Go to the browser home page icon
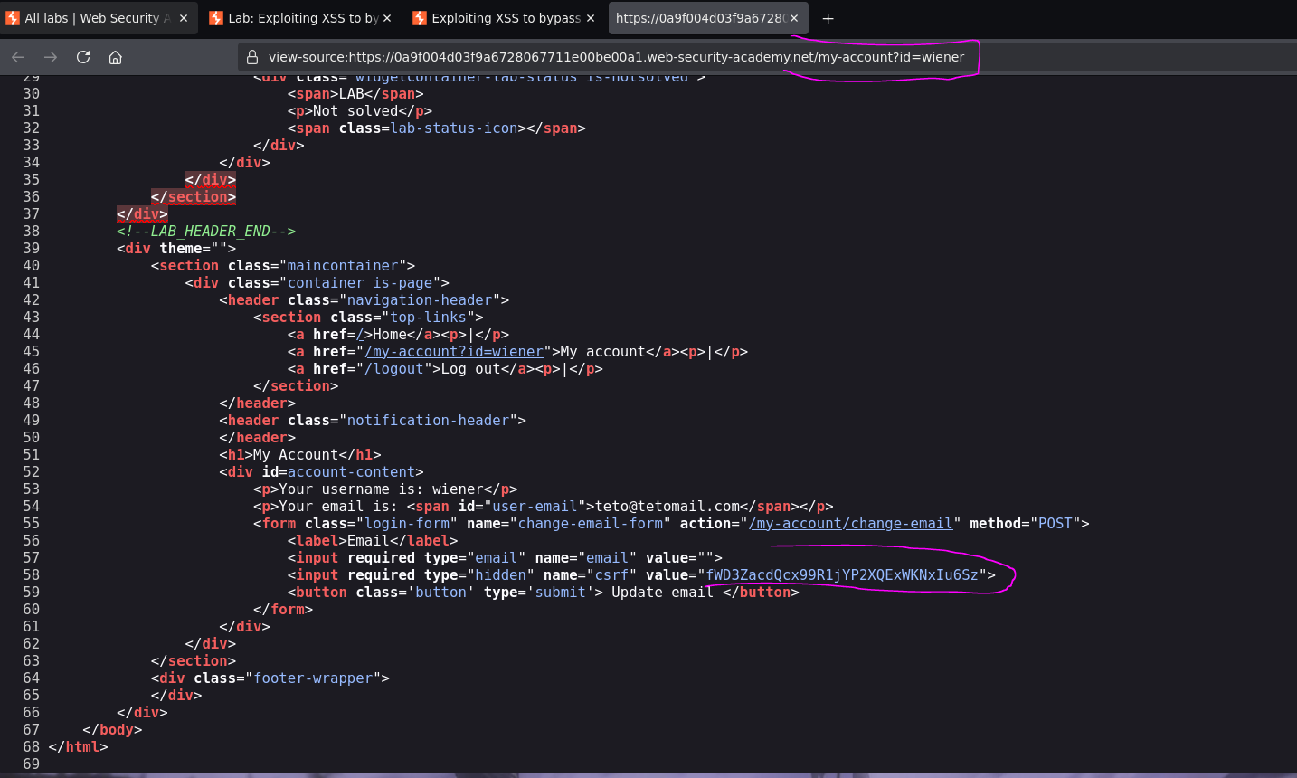The height and width of the screenshot is (778, 1297). click(x=115, y=57)
